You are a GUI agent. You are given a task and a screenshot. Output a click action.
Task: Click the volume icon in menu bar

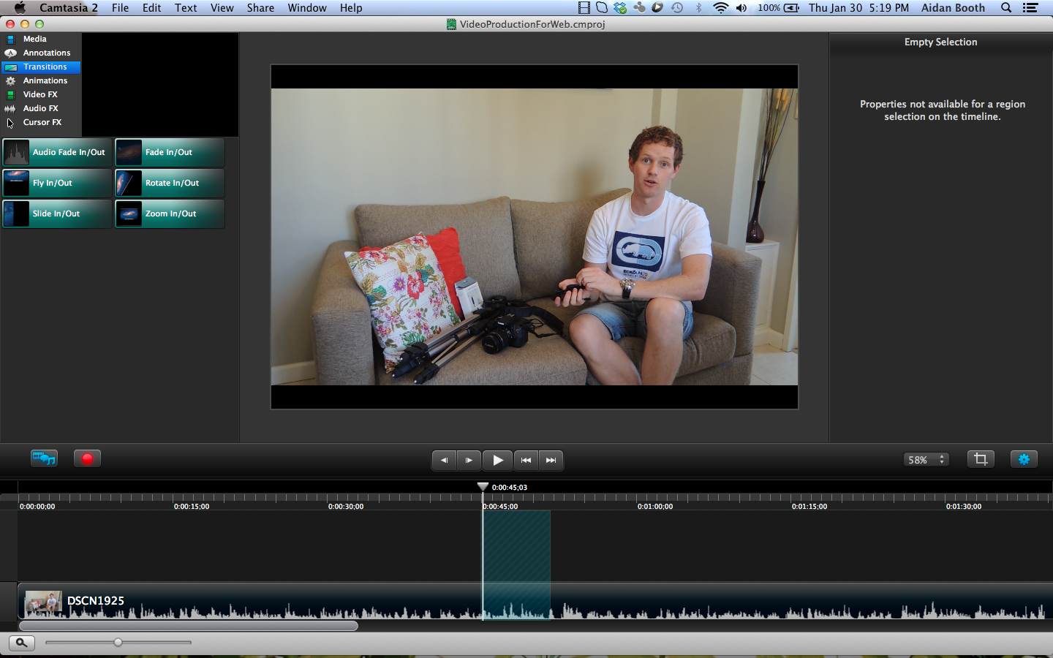click(741, 8)
